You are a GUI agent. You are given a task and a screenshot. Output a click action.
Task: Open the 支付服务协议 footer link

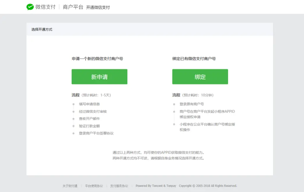(119, 186)
